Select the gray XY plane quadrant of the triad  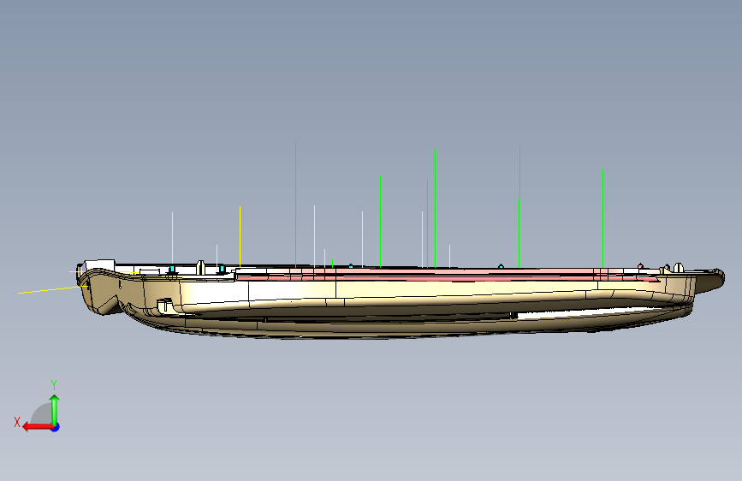coord(42,415)
